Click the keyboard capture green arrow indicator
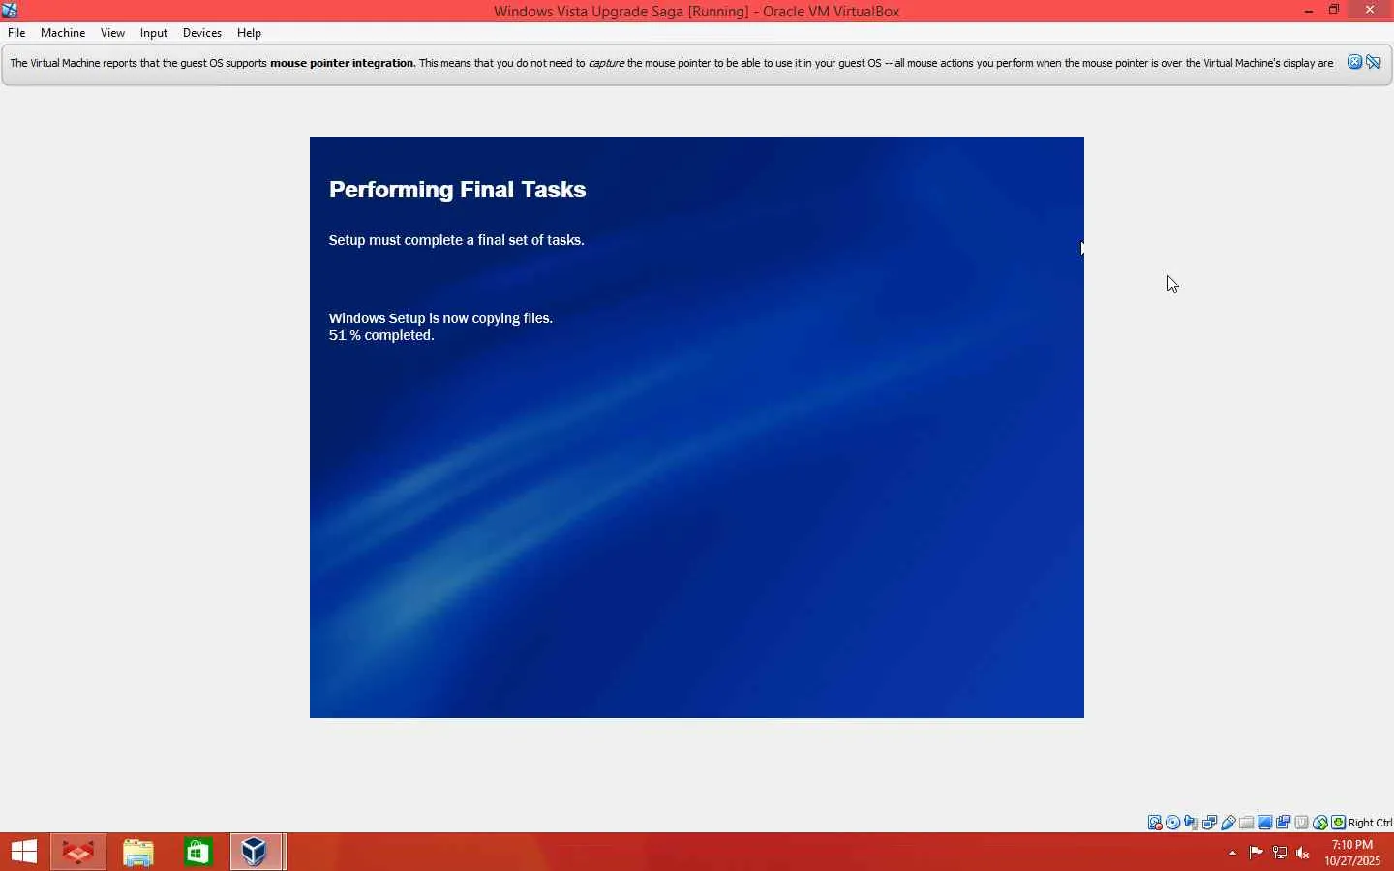This screenshot has width=1394, height=871. click(1339, 823)
